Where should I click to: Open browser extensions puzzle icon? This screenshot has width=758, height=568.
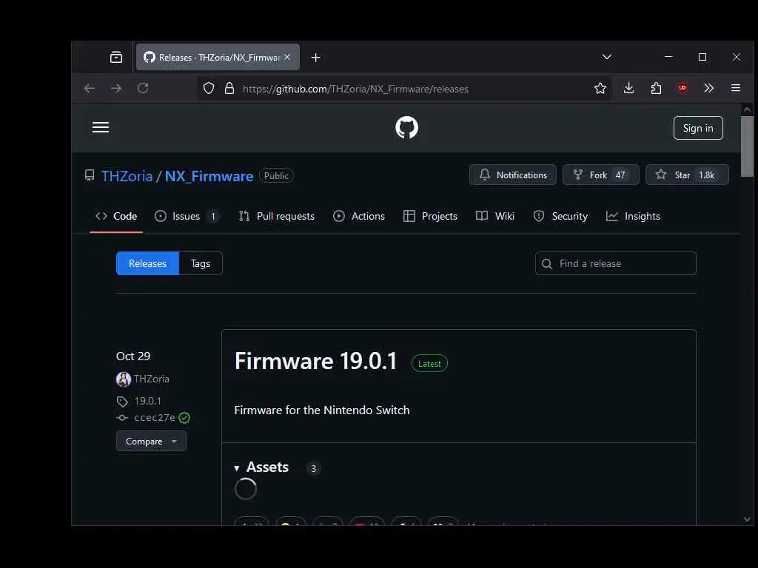point(656,89)
